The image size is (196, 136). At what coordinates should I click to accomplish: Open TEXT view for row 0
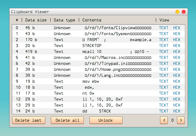click(x=164, y=28)
